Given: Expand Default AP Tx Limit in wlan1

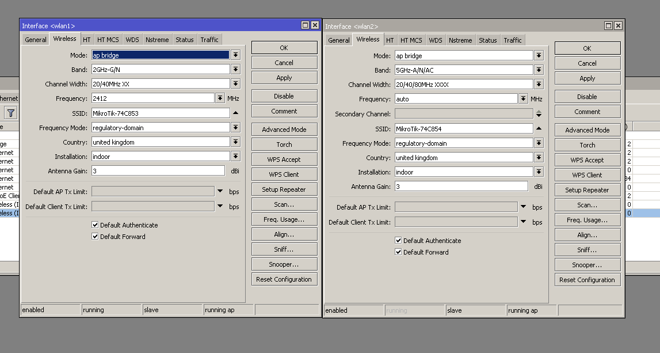Looking at the screenshot, I should pos(220,191).
